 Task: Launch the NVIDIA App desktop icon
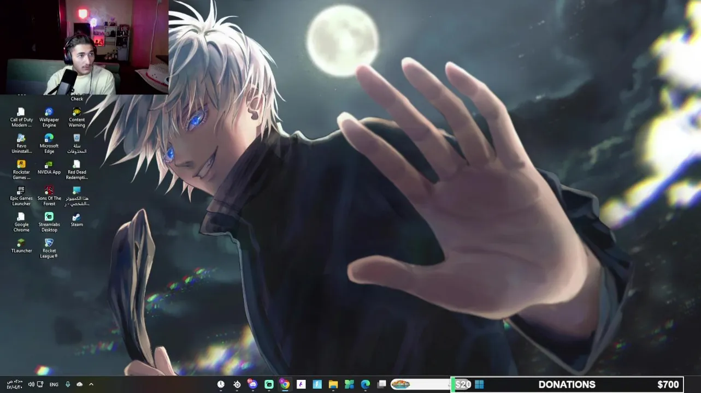(x=49, y=168)
